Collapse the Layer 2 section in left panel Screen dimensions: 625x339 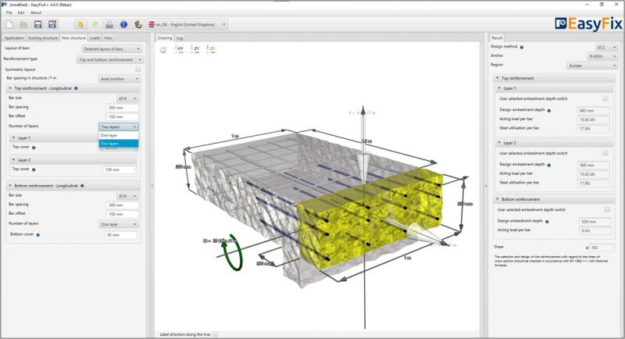pos(13,160)
